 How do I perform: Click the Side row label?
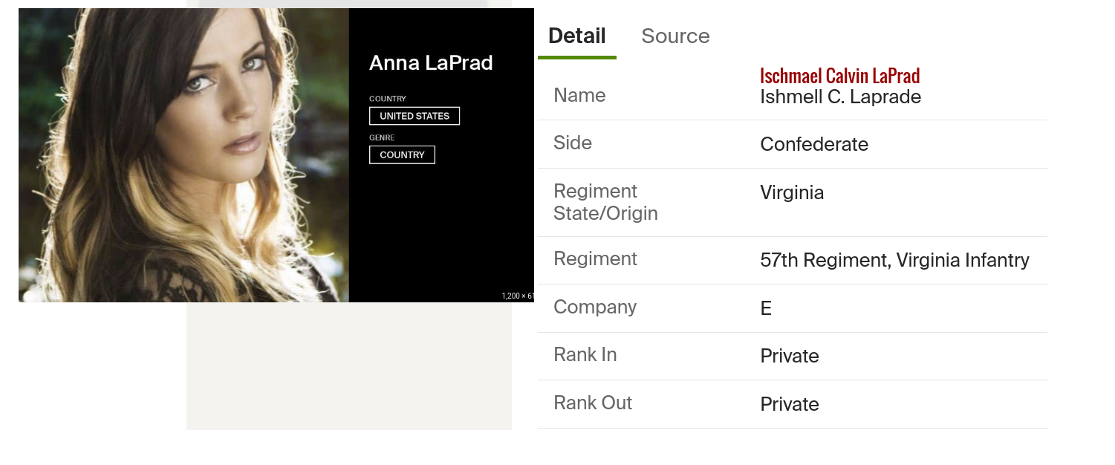coord(573,143)
